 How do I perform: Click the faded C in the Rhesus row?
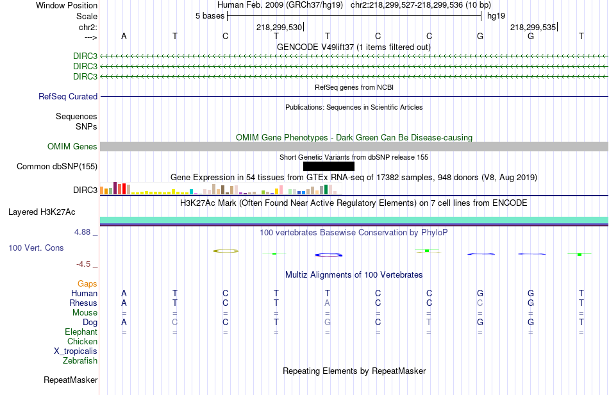[480, 303]
